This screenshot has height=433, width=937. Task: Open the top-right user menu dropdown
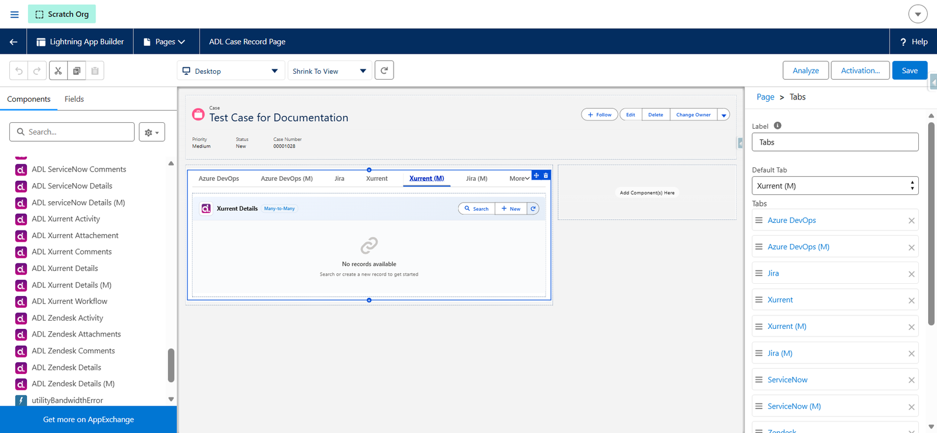tap(918, 14)
